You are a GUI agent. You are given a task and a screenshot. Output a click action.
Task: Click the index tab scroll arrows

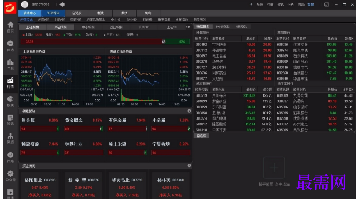tap(188, 27)
